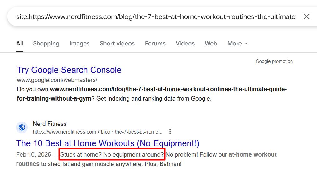Go to Short videos tab
This screenshot has width=317, height=188.
[117, 44]
